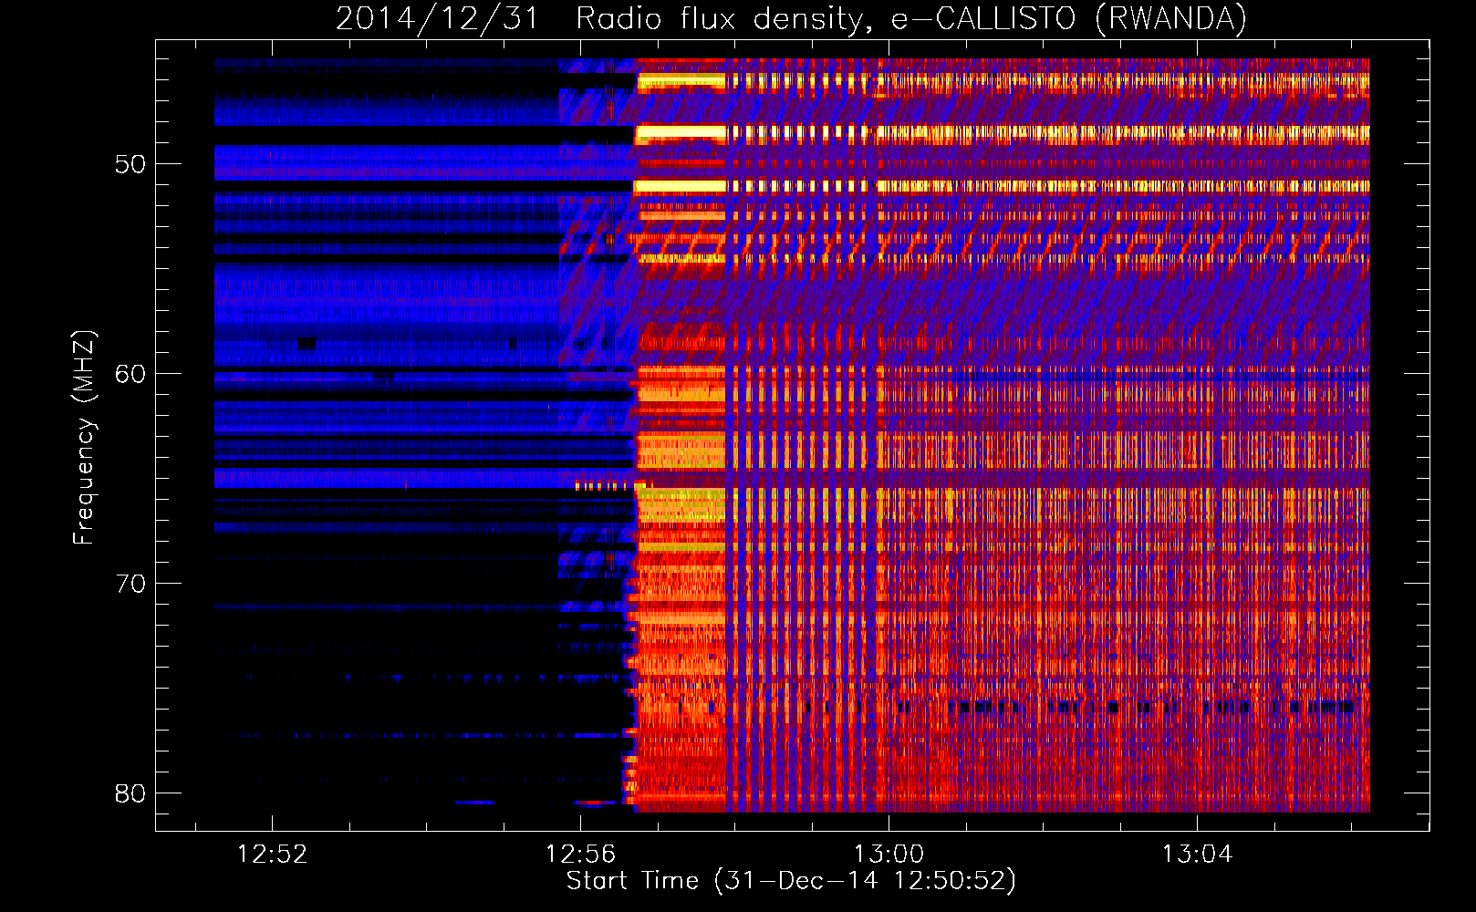Click the "12:52" time tick label
Viewport: 1476px width, 912px height.
coord(272,855)
